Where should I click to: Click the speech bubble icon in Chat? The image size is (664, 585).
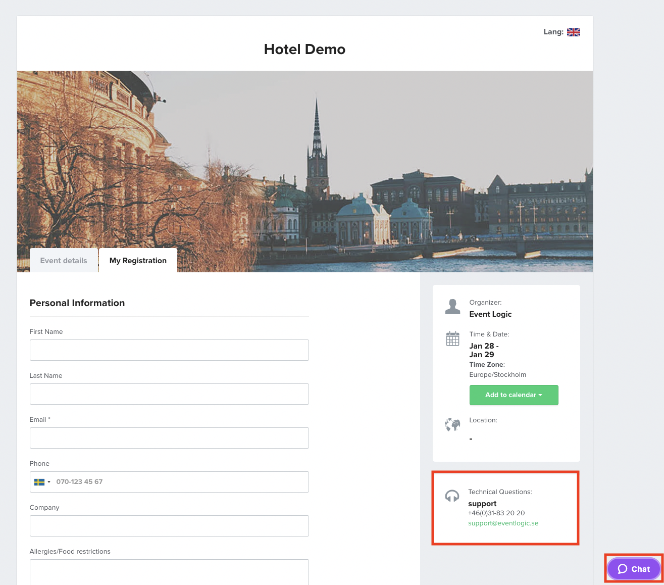pos(623,569)
